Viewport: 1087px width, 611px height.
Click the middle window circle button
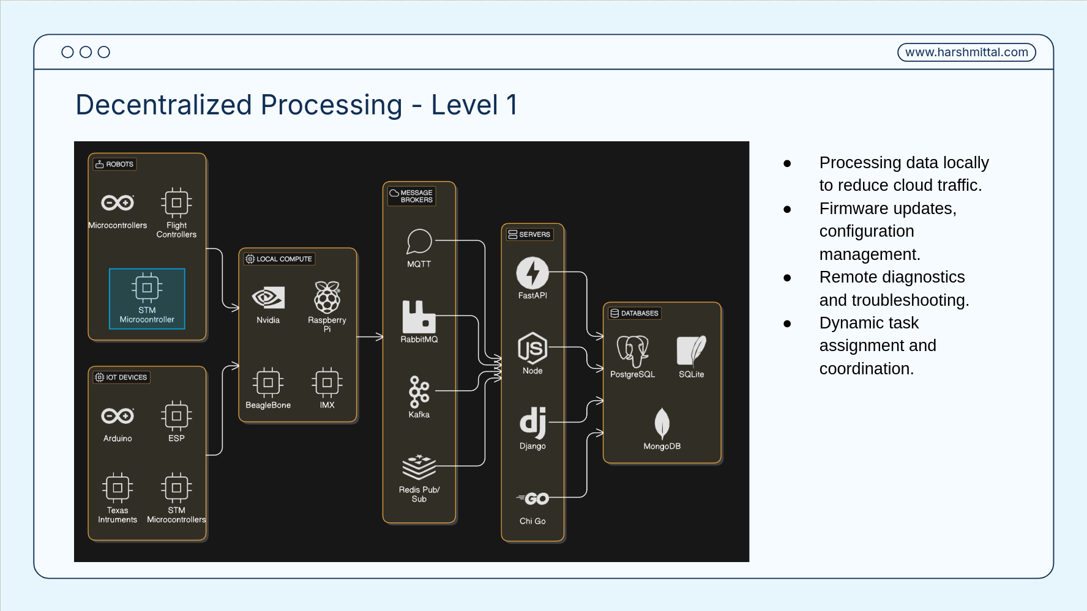(x=86, y=53)
